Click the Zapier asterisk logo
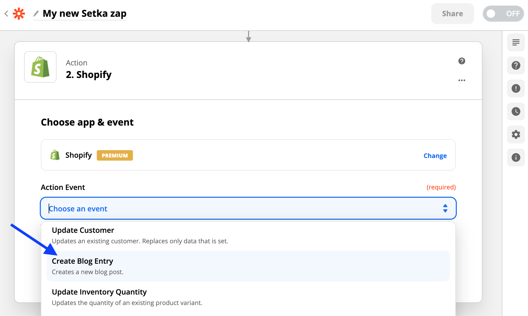Viewport: 528px width, 316px height. coord(19,14)
